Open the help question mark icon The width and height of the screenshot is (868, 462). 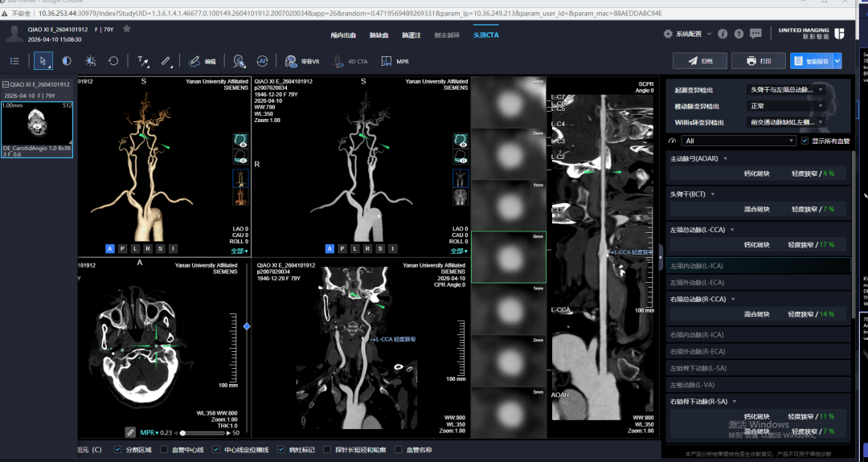pos(739,34)
